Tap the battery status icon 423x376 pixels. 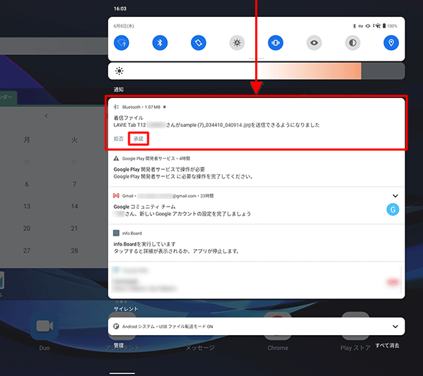pos(384,26)
